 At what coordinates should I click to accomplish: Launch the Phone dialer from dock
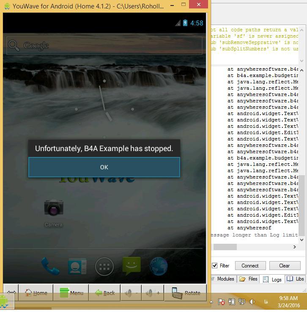click(50, 266)
